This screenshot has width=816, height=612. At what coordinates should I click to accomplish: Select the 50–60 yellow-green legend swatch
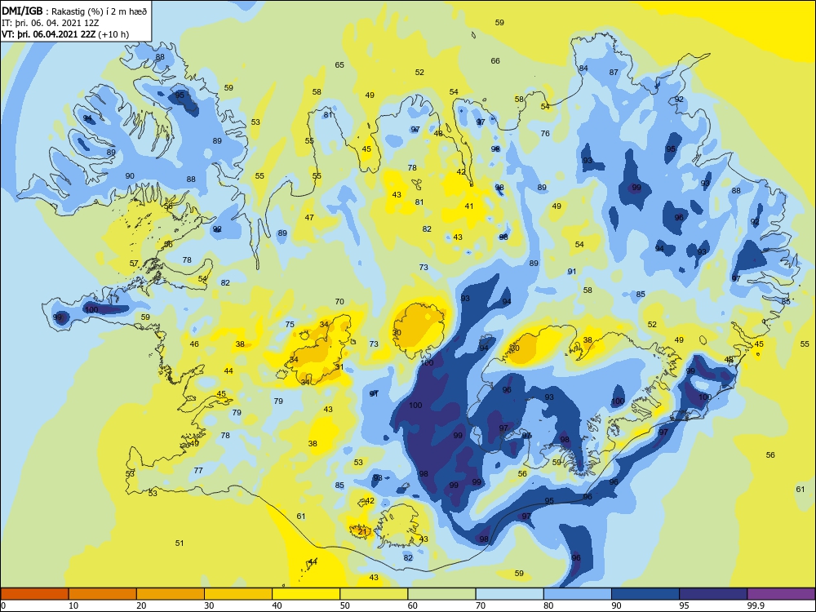pyautogui.click(x=374, y=594)
